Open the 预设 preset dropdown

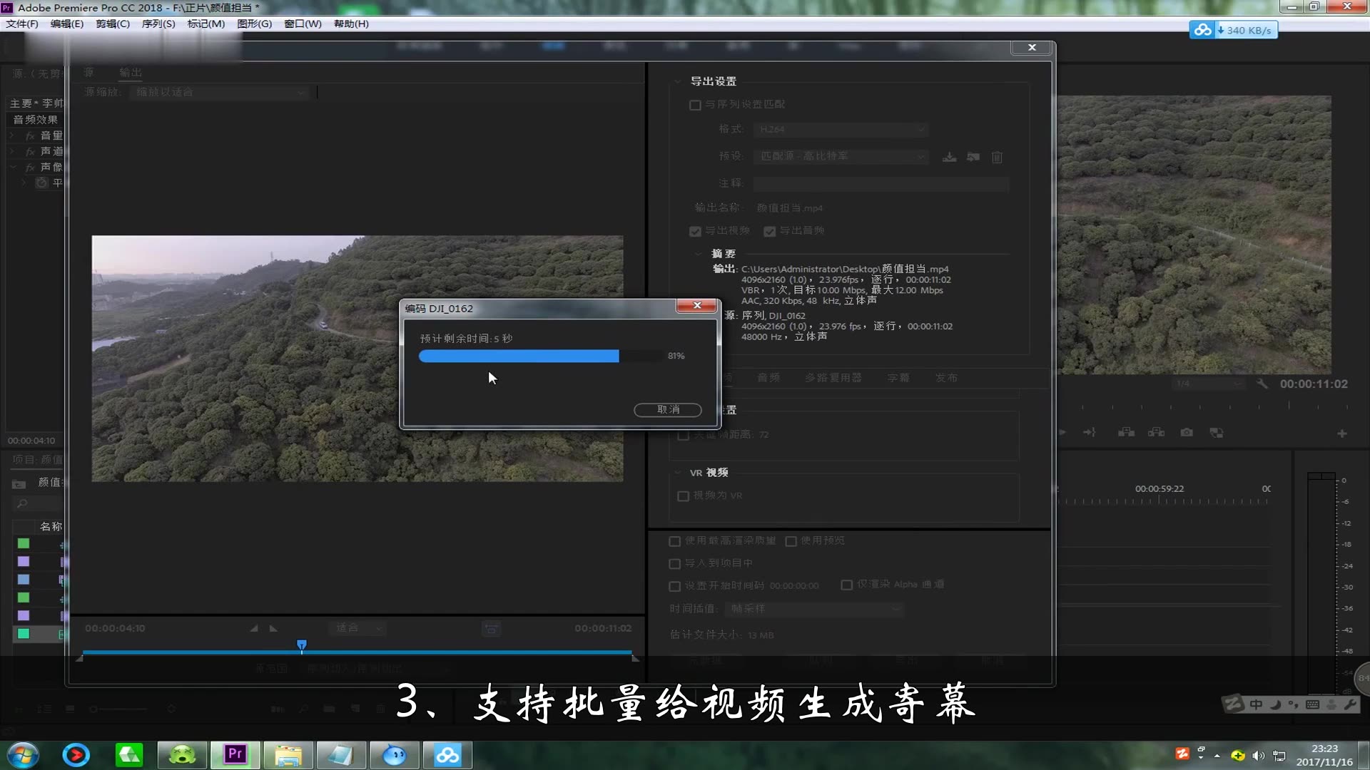coord(842,156)
